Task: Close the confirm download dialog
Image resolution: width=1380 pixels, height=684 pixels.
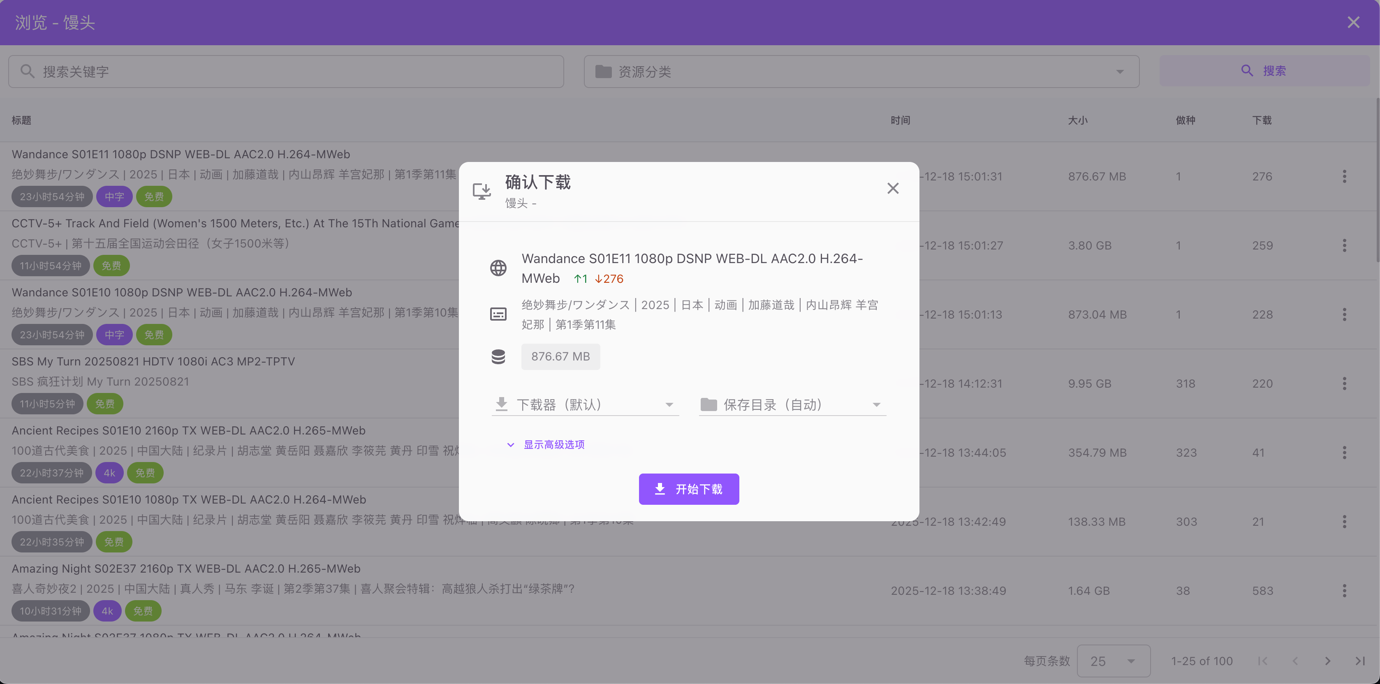Action: pos(892,189)
